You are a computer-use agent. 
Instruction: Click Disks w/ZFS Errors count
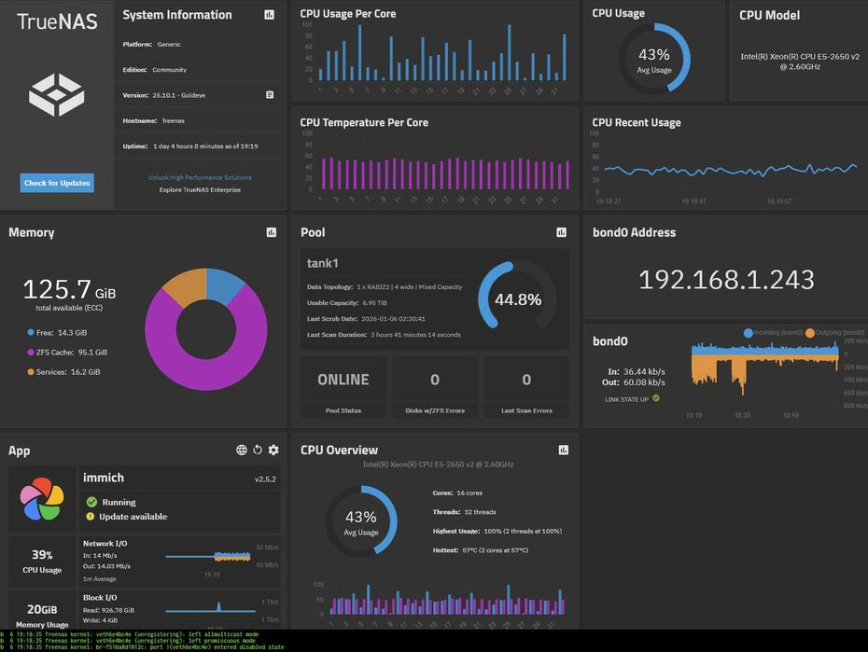tap(435, 380)
